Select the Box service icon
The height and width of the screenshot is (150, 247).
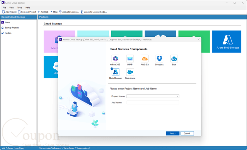click(174, 58)
